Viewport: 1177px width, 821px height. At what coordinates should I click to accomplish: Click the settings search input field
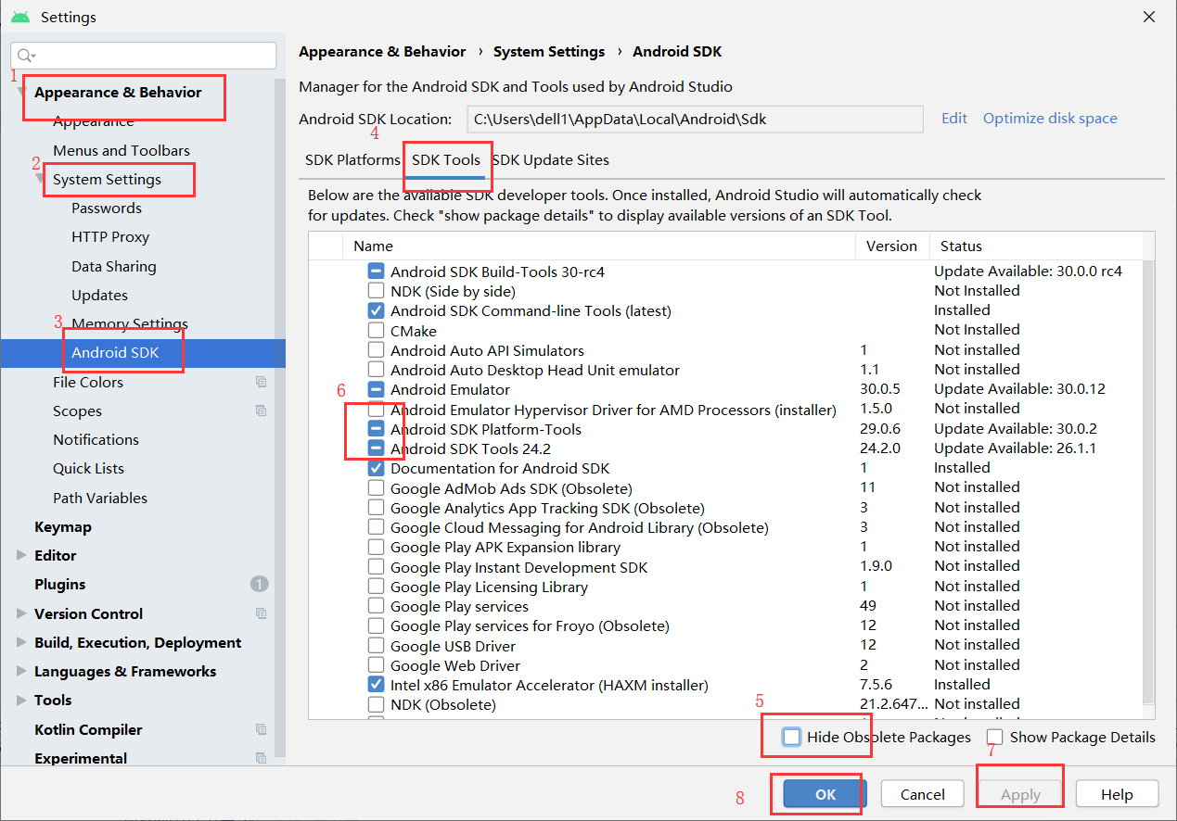pos(144,56)
